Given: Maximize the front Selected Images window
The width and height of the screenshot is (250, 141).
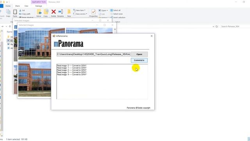Looking at the screenshot, I should point(105,25).
